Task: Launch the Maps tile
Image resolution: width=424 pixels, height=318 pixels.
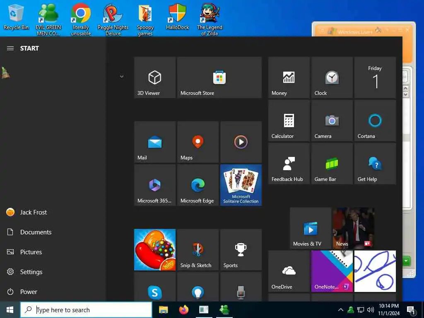Action: pyautogui.click(x=198, y=142)
